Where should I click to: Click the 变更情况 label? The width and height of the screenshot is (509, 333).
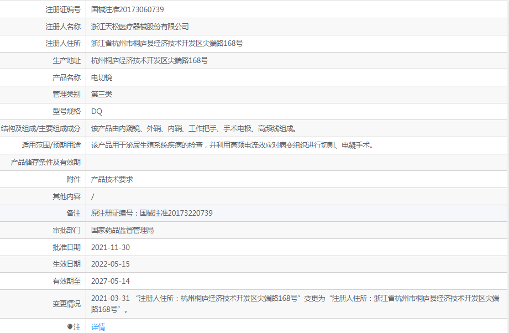[66, 304]
